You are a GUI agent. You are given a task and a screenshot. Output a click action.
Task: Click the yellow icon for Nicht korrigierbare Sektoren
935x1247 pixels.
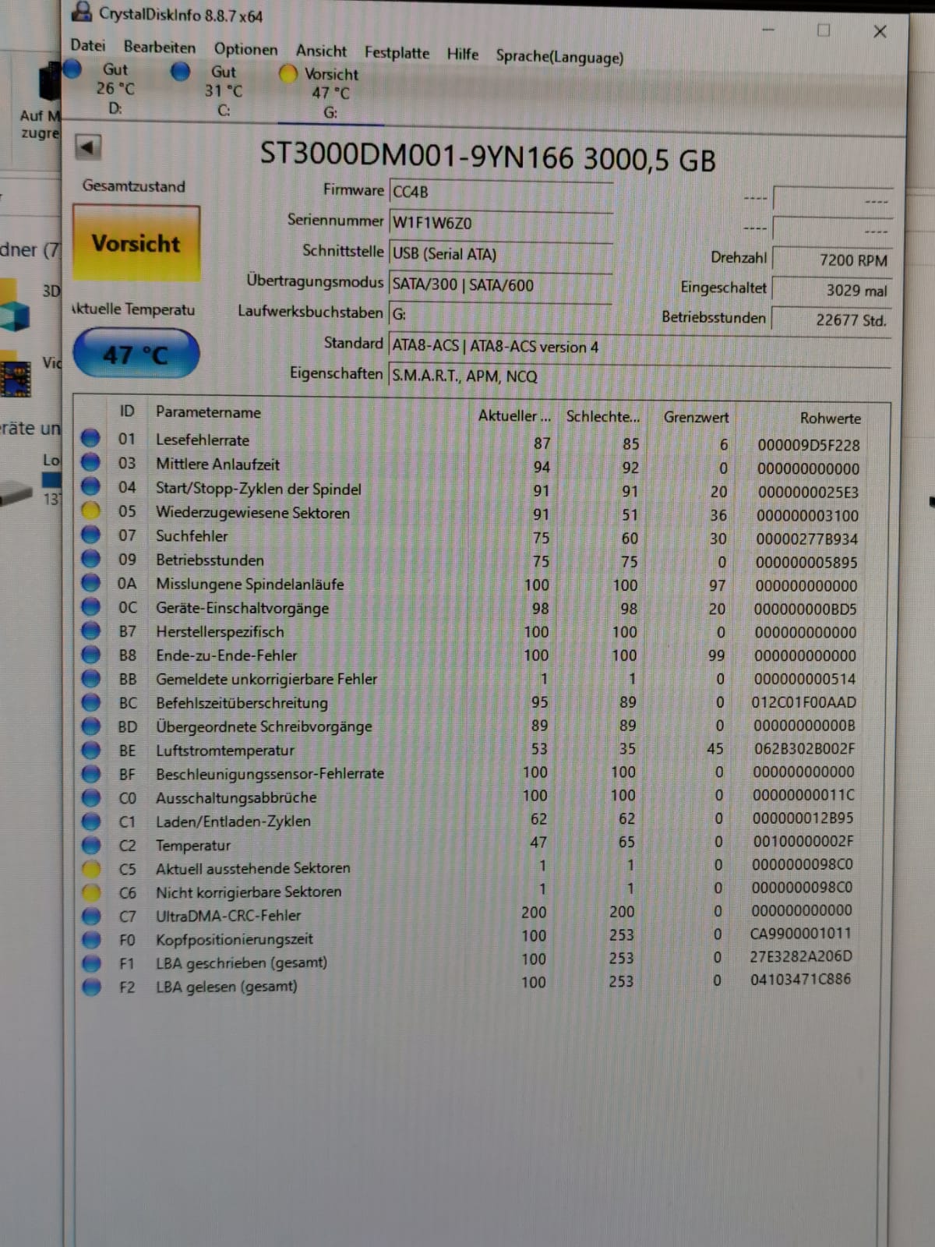pos(90,892)
